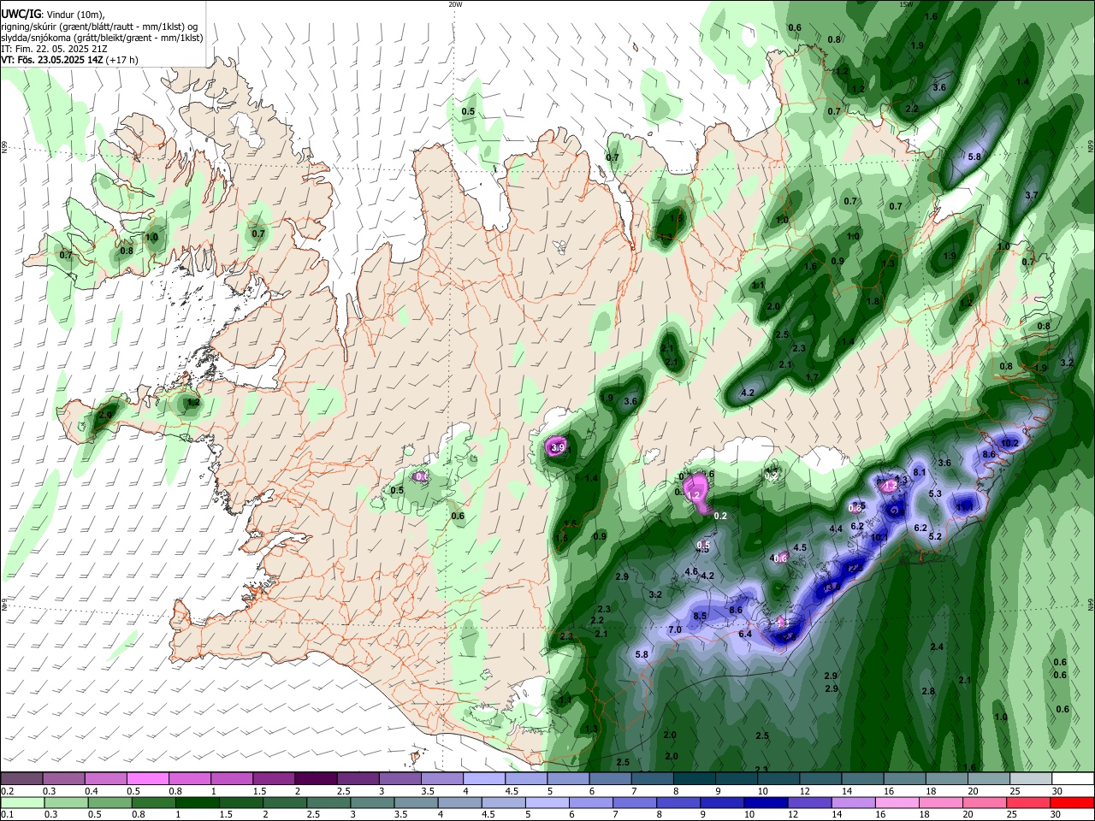Click the "5.2" precipitation value on the map
This screenshot has width=1095, height=821.
point(935,536)
